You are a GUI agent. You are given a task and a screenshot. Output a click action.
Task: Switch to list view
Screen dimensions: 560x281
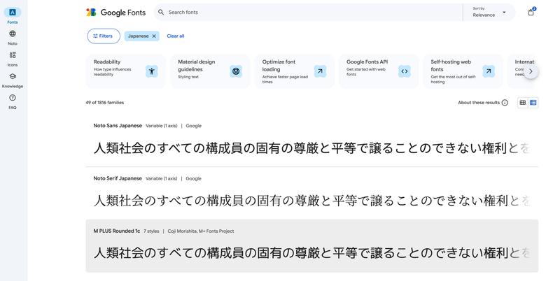[x=533, y=103]
